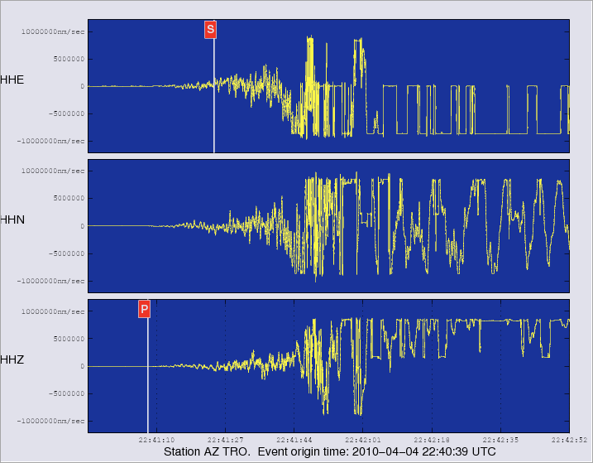Click the HHZ -10000000nm/sec axis label
Image resolution: width=593 pixels, height=463 pixels.
(x=50, y=421)
